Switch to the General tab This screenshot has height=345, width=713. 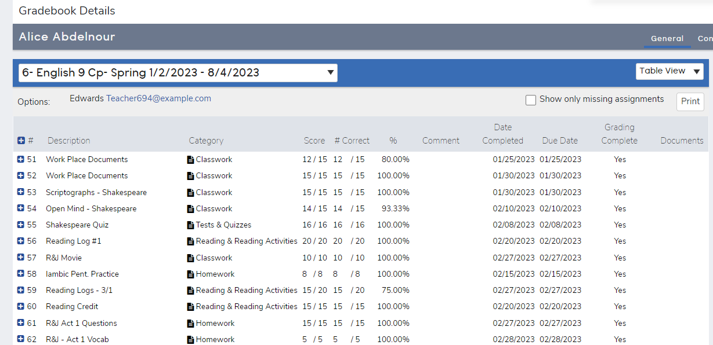tap(667, 39)
